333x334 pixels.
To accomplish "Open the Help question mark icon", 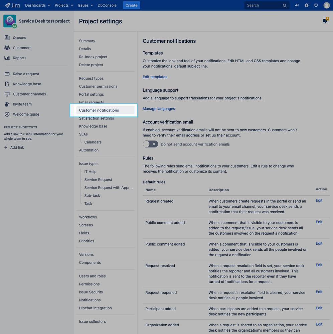I will point(306,5).
